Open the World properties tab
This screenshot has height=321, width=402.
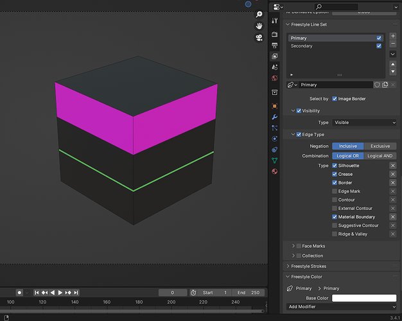pos(275,78)
